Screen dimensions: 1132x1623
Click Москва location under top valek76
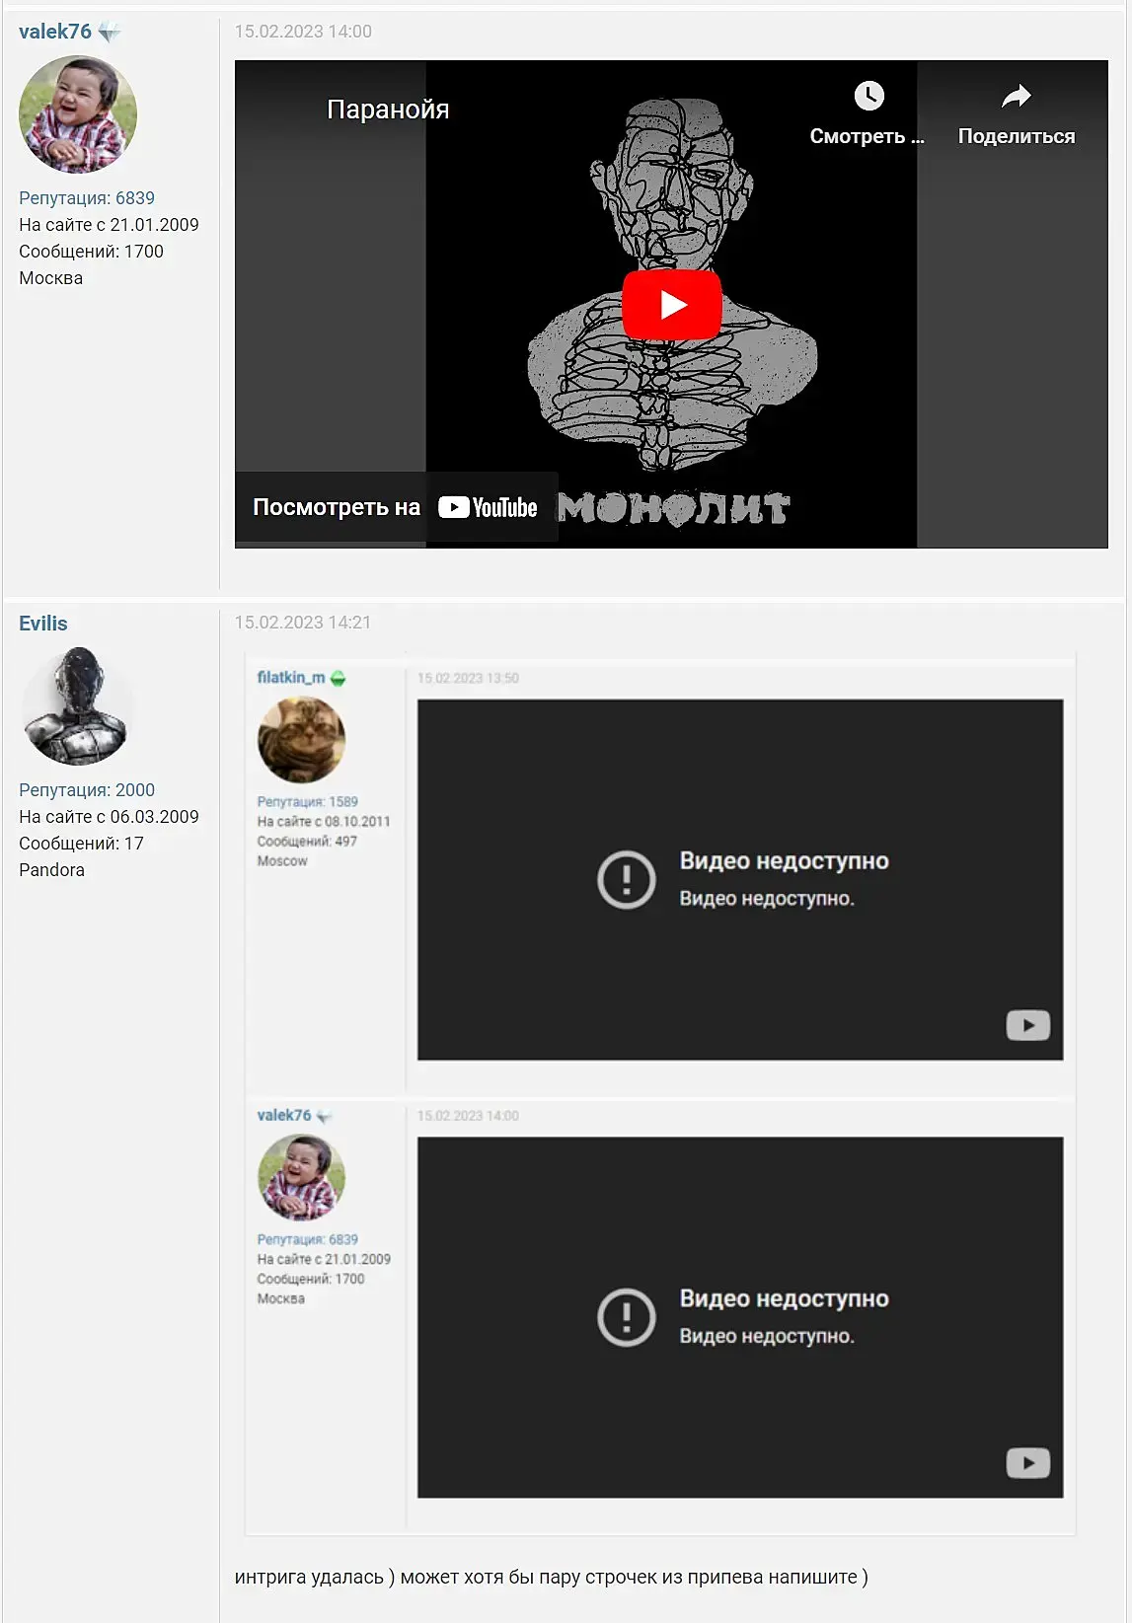(51, 278)
